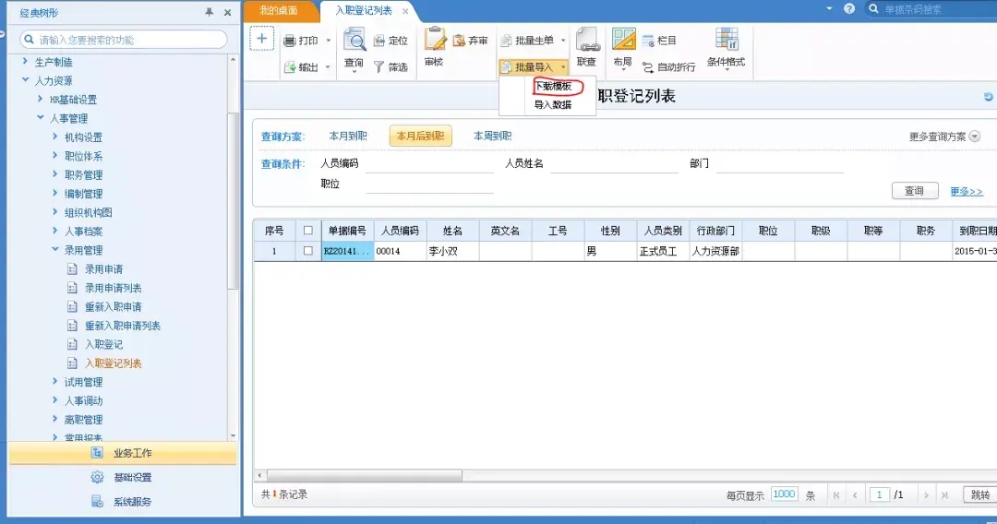Click the 审核 clipboard icon
Image resolution: width=997 pixels, height=524 pixels.
pos(435,39)
